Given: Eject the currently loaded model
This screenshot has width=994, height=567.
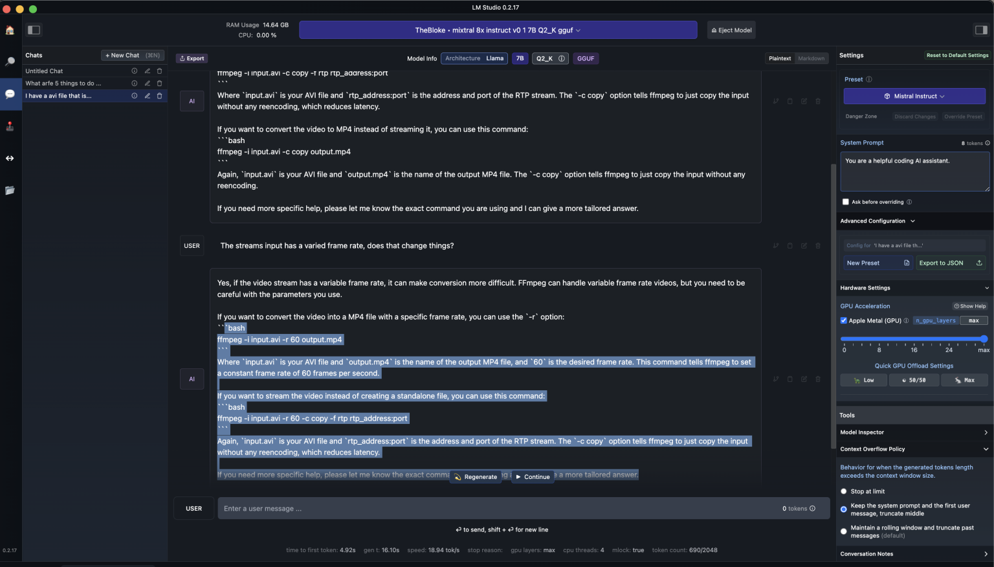Looking at the screenshot, I should (x=731, y=29).
